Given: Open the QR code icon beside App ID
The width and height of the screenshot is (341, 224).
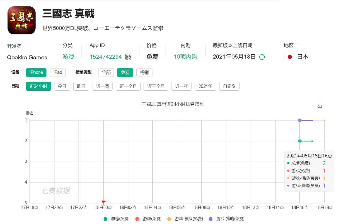Looking at the screenshot, I should [x=128, y=57].
